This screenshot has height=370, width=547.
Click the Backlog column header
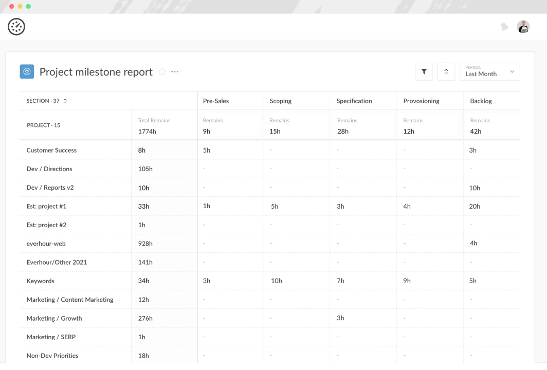481,101
